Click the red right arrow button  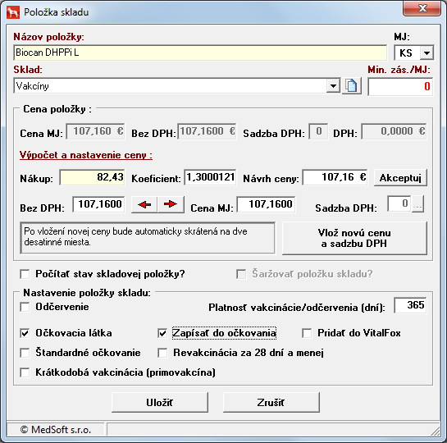click(171, 204)
